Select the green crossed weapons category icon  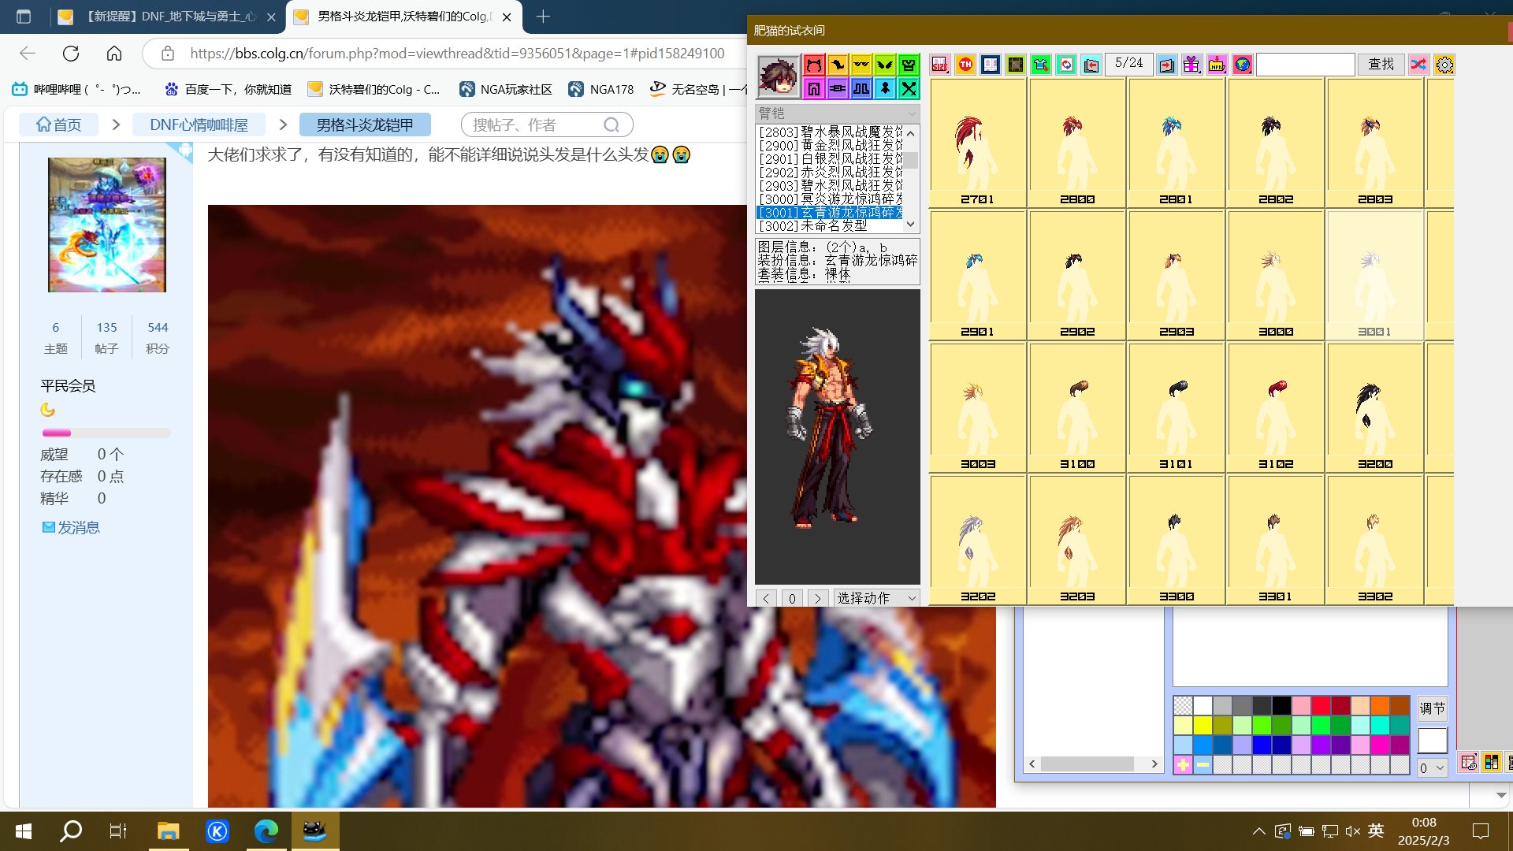point(909,88)
